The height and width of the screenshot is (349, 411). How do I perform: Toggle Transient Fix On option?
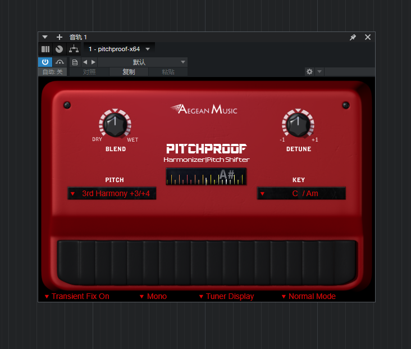[77, 296]
